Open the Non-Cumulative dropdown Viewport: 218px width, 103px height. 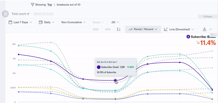pos(73,22)
